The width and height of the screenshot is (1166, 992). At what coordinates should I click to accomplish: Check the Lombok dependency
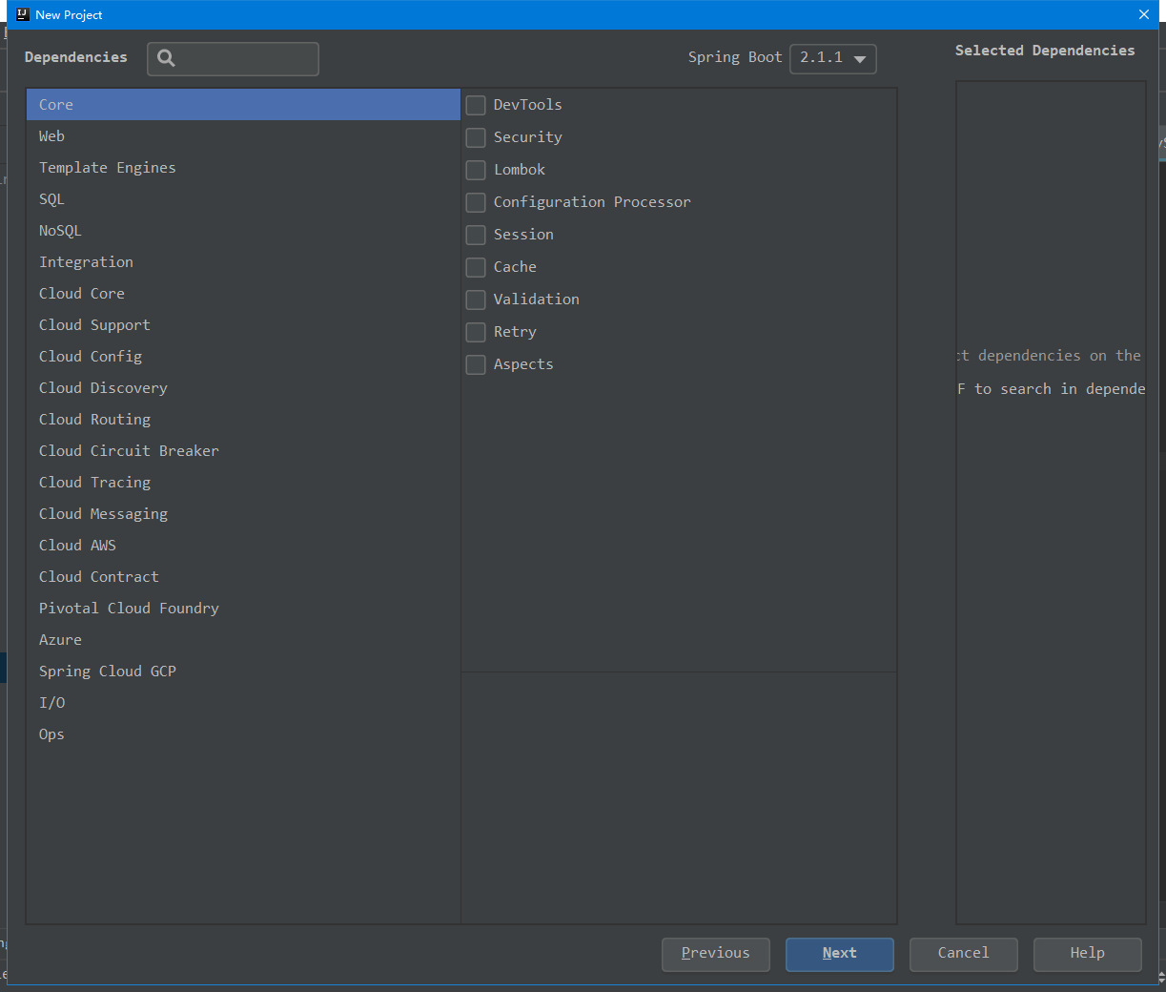click(476, 170)
